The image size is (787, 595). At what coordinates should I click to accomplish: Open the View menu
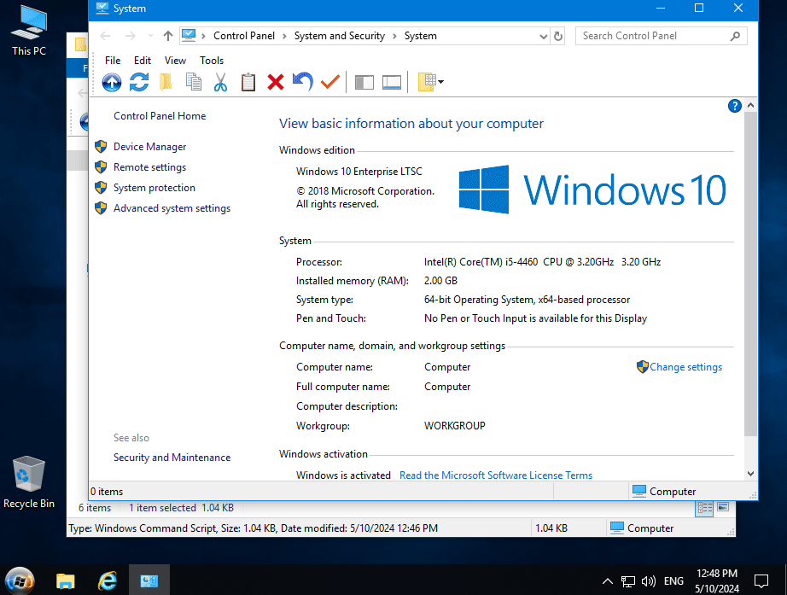click(x=175, y=61)
